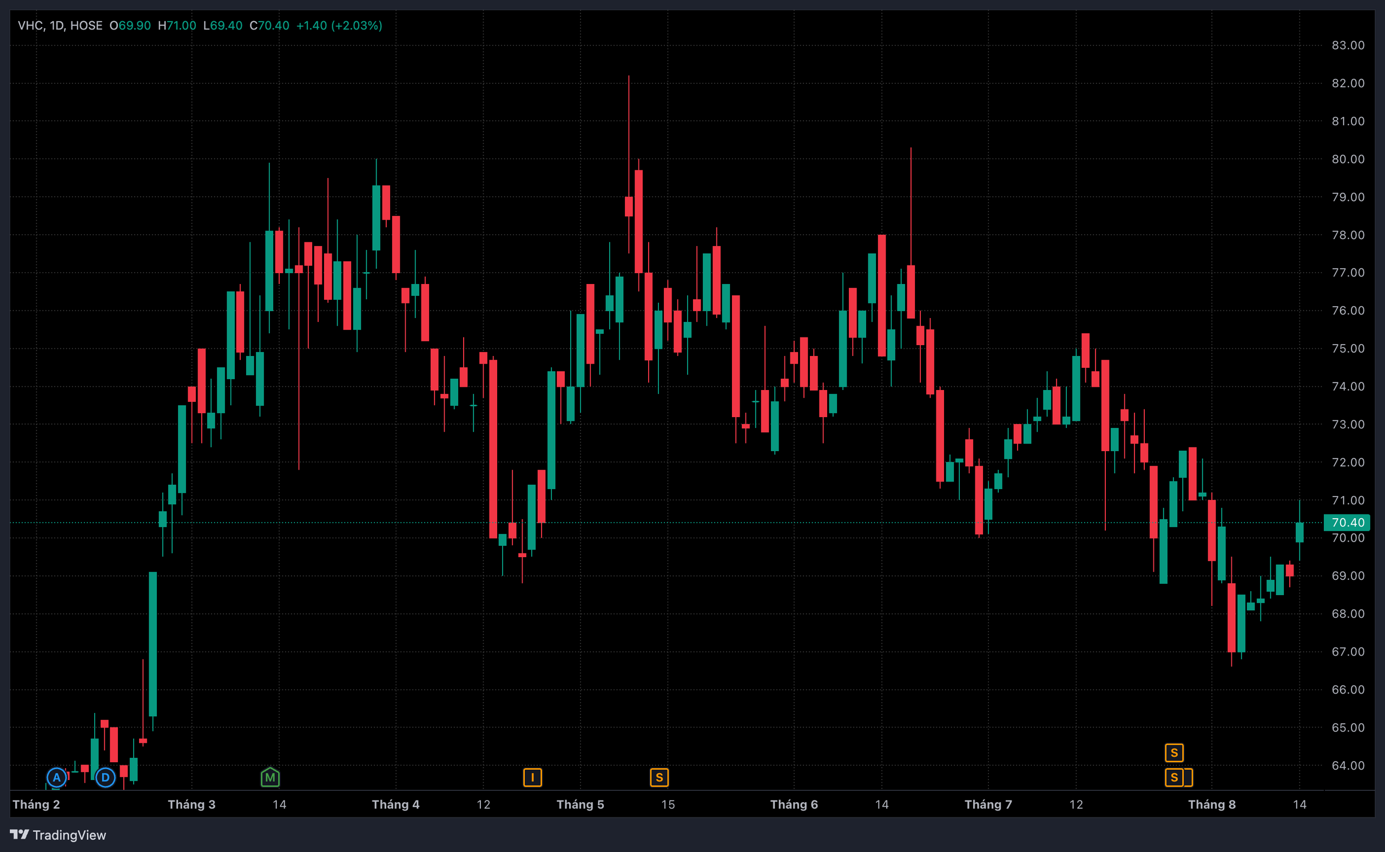Open the orange I event marker
The image size is (1385, 852).
point(532,778)
